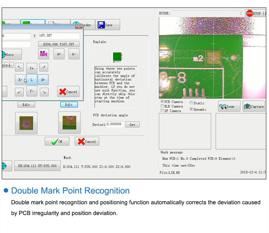The height and width of the screenshot is (233, 269).
Task: Click the Y coordinate input field
Action: coord(59,36)
